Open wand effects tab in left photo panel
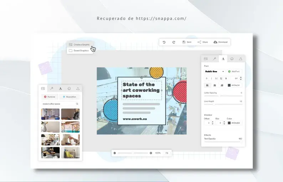This screenshot has width=283, height=182. [x=52, y=89]
